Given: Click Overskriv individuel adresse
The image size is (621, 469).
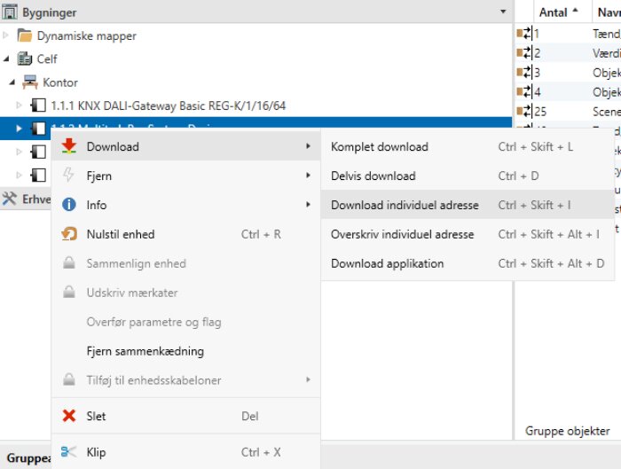Looking at the screenshot, I should point(402,235).
